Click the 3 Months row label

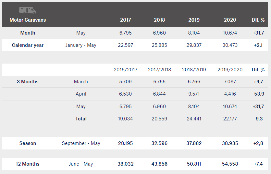[28, 82]
